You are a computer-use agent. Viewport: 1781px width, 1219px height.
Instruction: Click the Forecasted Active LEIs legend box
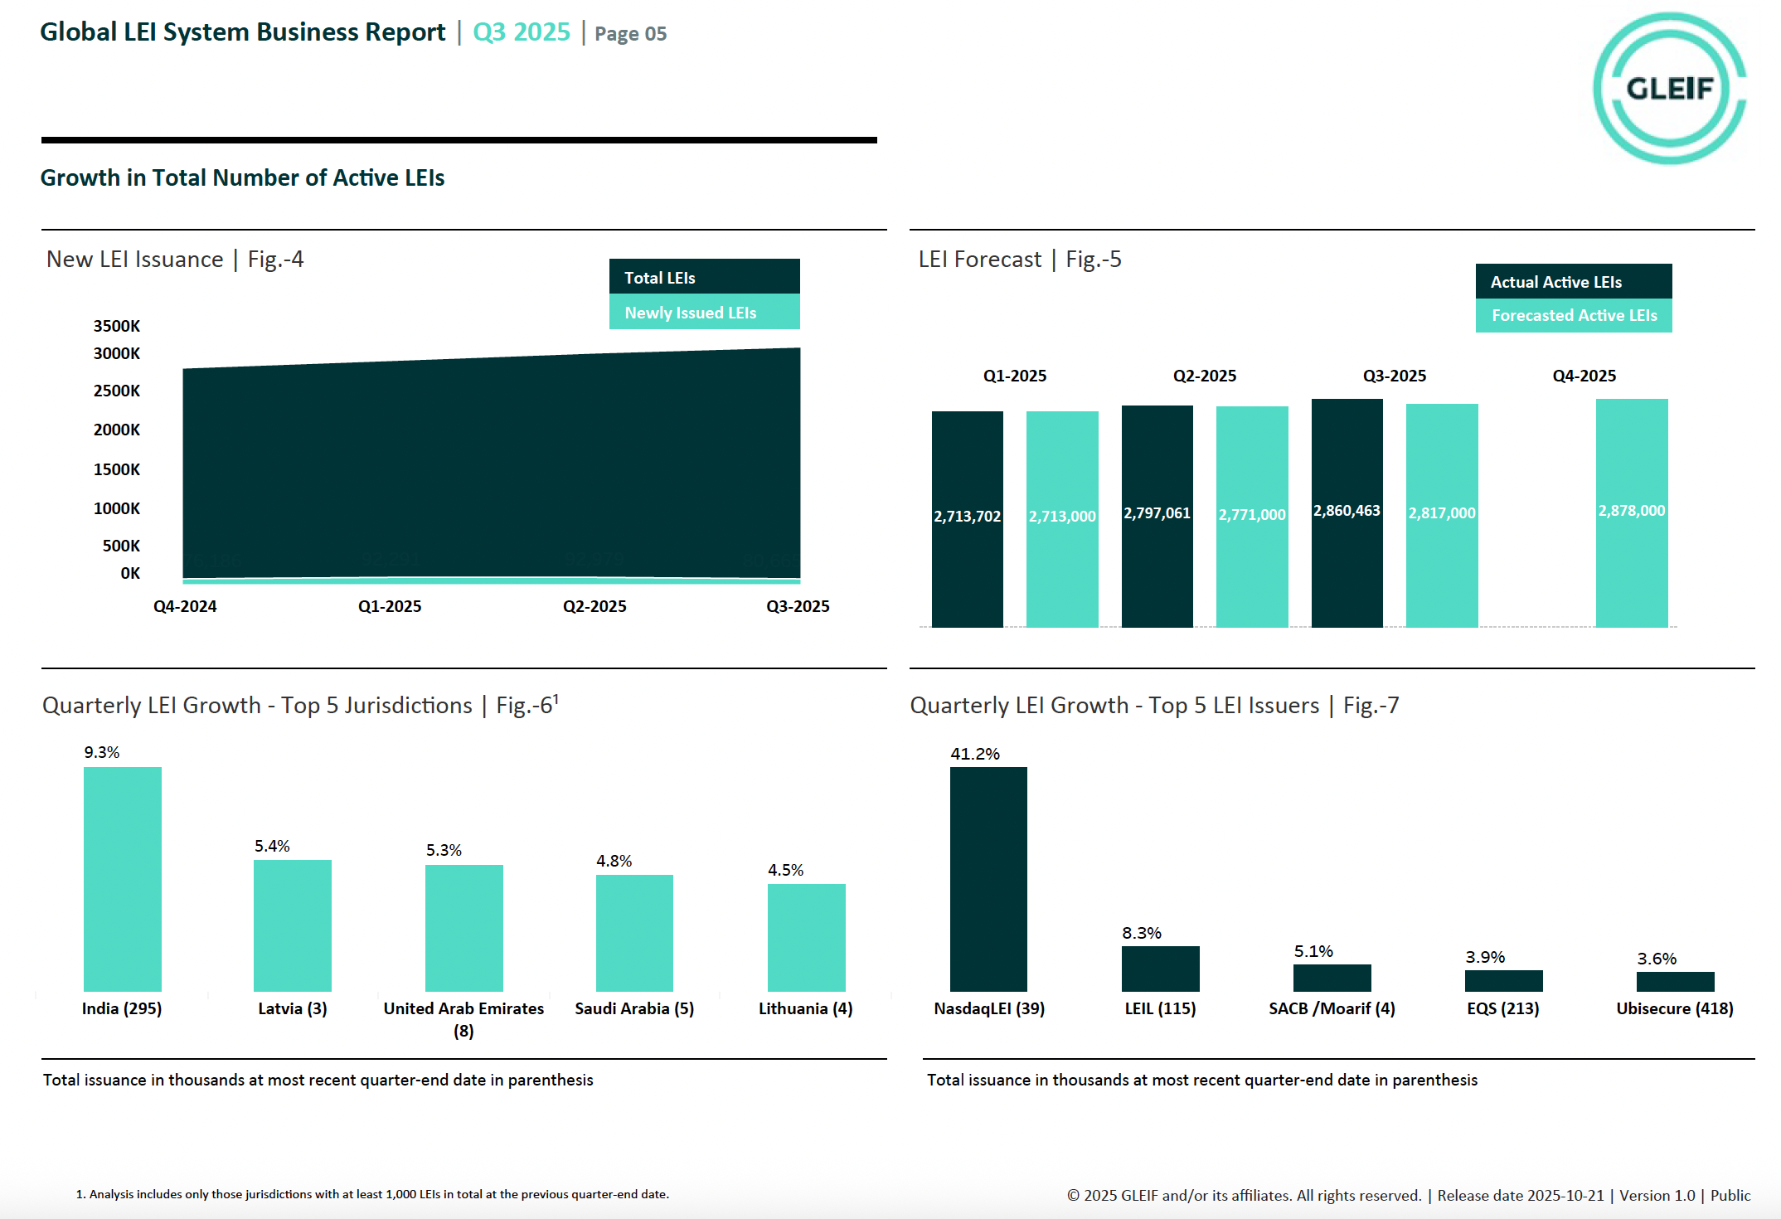click(x=1573, y=316)
